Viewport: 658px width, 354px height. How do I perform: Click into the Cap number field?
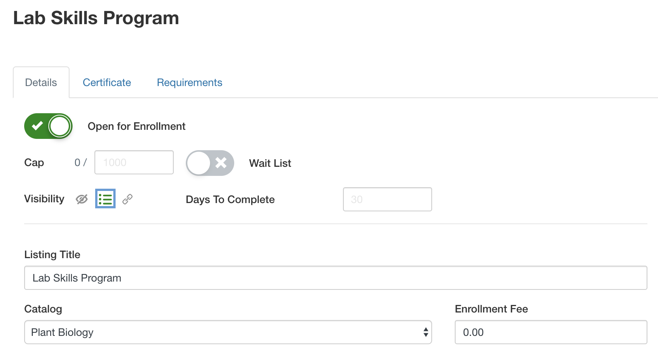click(134, 162)
